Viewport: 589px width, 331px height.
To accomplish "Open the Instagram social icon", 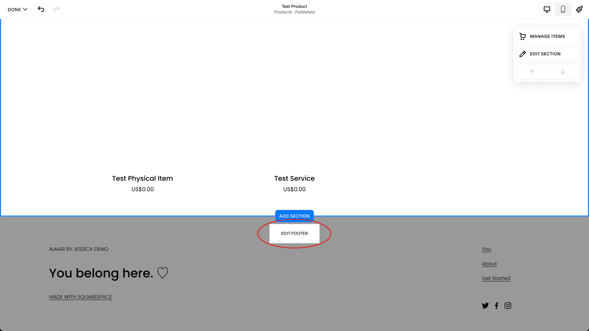I will [508, 306].
